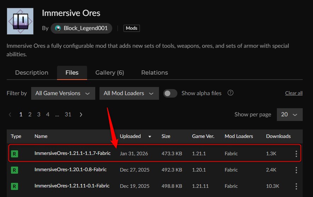Click the Game Ver. column header

pyautogui.click(x=203, y=136)
